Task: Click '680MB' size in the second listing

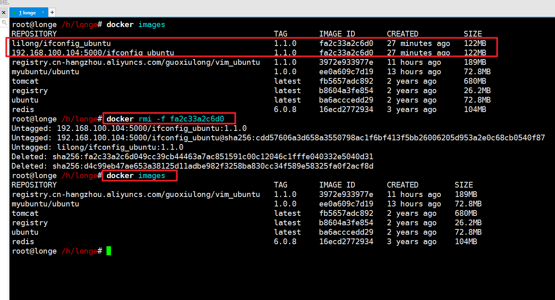Action: click(x=466, y=213)
